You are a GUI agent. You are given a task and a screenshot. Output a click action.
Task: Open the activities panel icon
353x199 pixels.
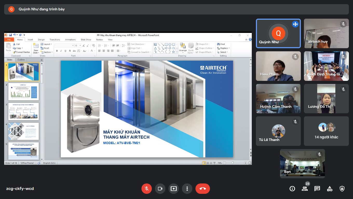330,189
